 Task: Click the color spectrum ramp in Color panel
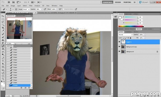point(131,26)
